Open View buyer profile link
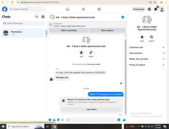Image resolution: width=169 pixels, height=129 pixels. pos(94,64)
